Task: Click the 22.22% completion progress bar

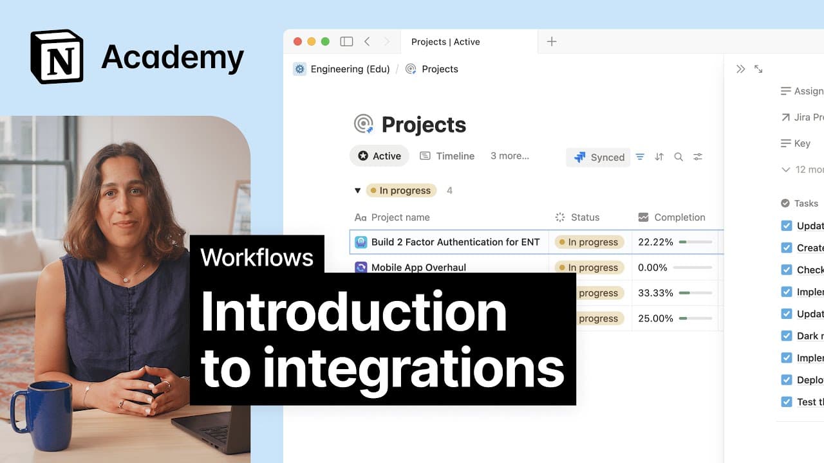Action: pos(695,242)
